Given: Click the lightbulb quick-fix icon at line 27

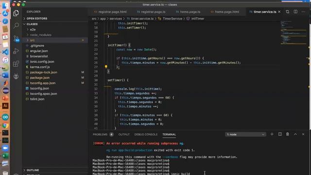Looking at the screenshot, I should pyautogui.click(x=106, y=67).
